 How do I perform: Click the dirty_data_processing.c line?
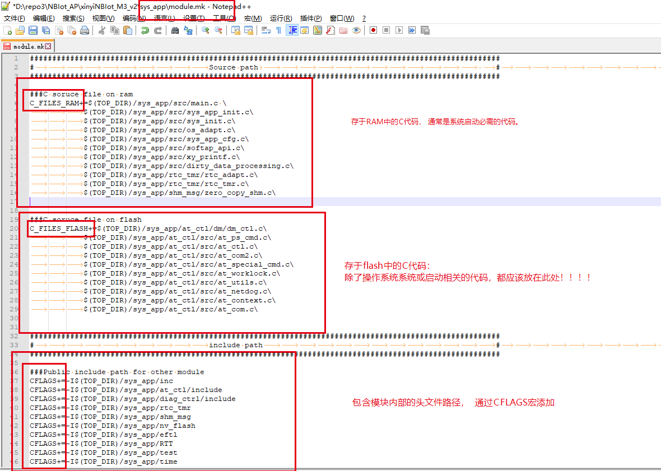tap(188, 166)
